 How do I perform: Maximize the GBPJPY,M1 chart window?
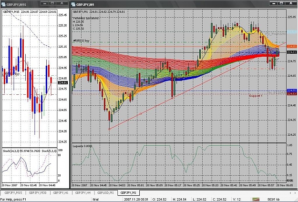[281, 3]
